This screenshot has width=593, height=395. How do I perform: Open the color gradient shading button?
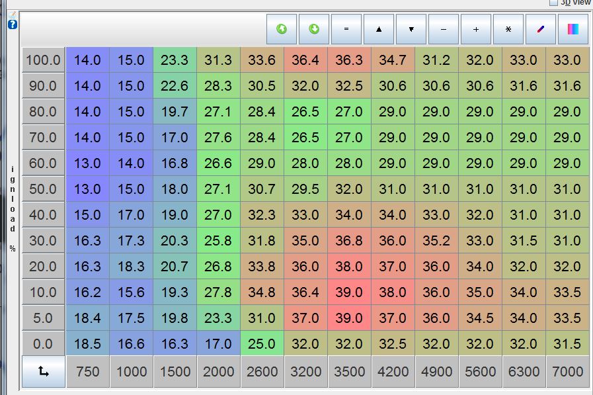point(573,29)
